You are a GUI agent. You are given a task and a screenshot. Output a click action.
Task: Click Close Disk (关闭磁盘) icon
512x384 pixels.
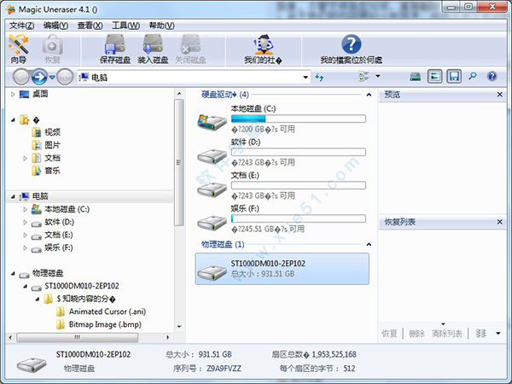pyautogui.click(x=190, y=49)
